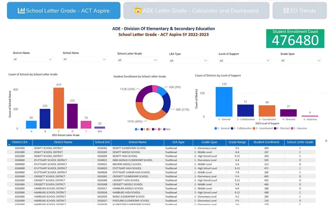Select the grade C bar labeled 419
This screenshot has height=211, width=329.
(59, 108)
